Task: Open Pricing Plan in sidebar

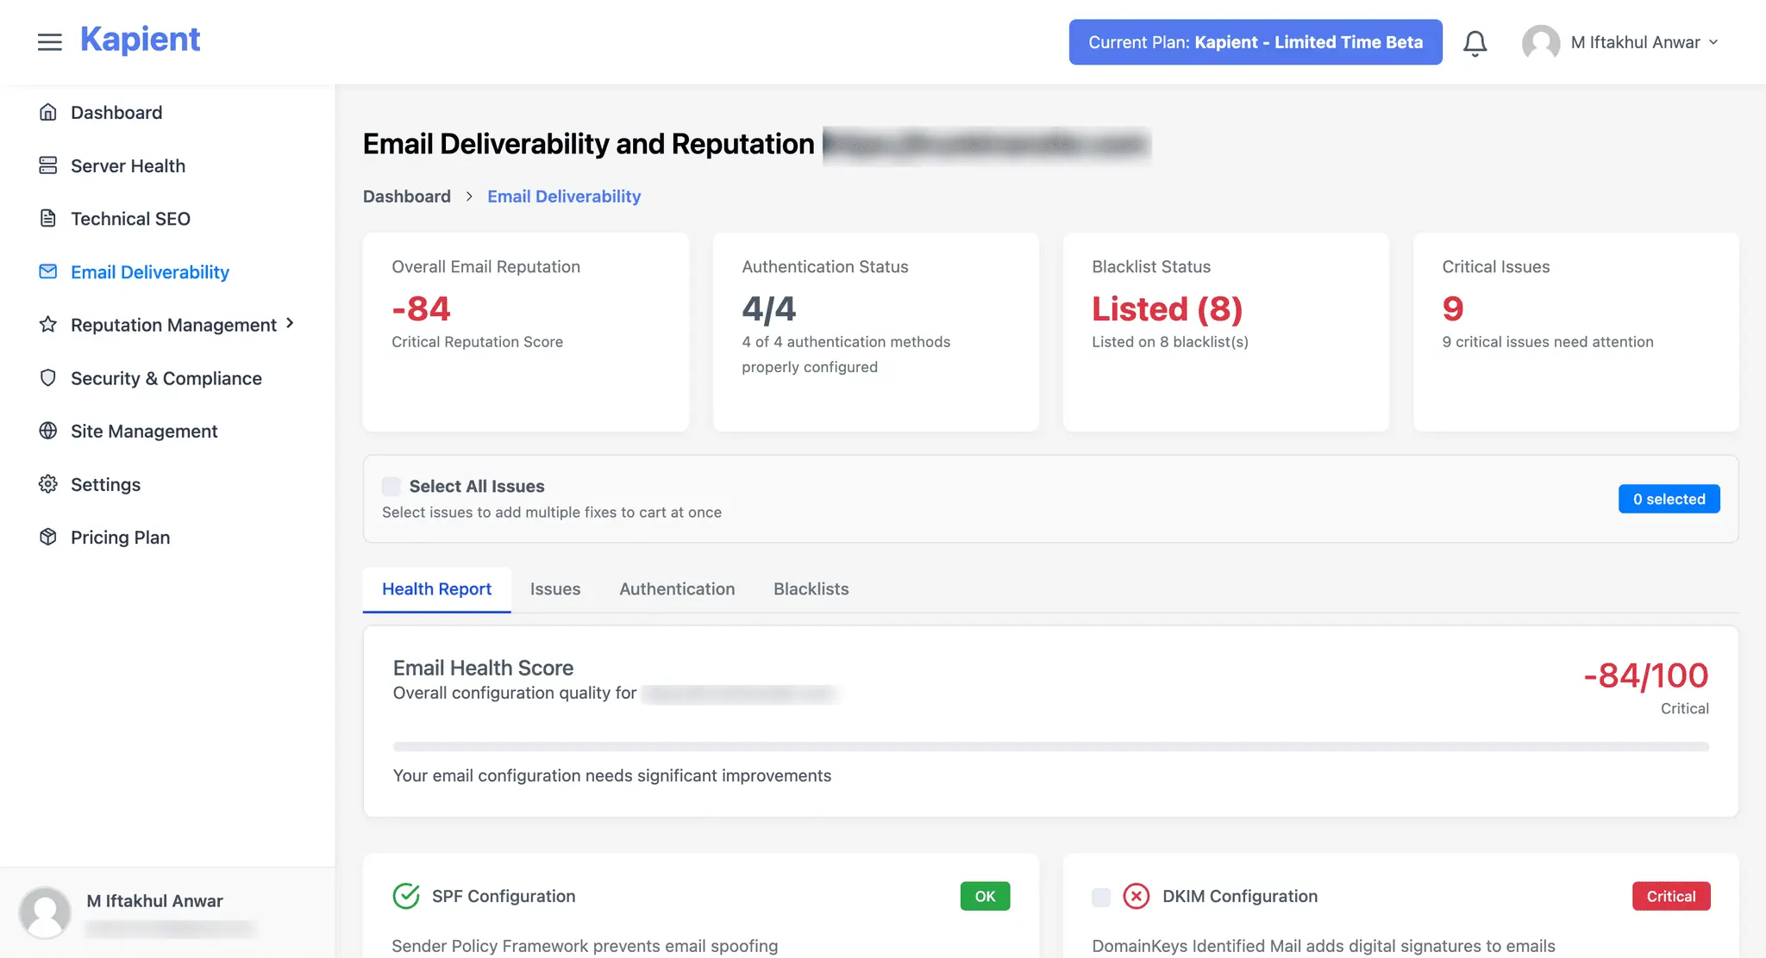Action: pos(120,538)
